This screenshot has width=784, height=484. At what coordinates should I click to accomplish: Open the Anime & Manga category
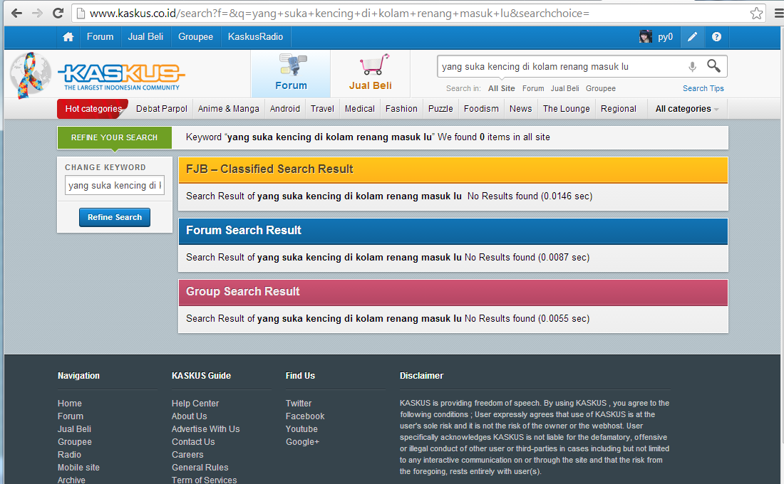229,109
